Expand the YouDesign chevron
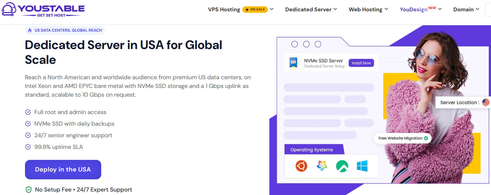The image size is (491, 195). (x=440, y=9)
